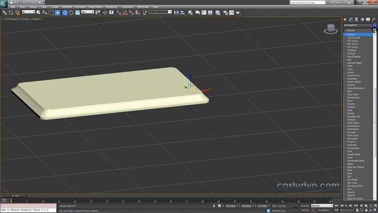
Task: Choose Lathe from the modifier list
Action: [x=350, y=69]
